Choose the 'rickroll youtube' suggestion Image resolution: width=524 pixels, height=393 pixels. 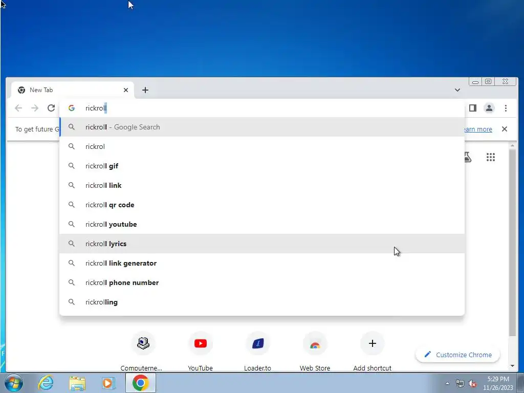262,224
